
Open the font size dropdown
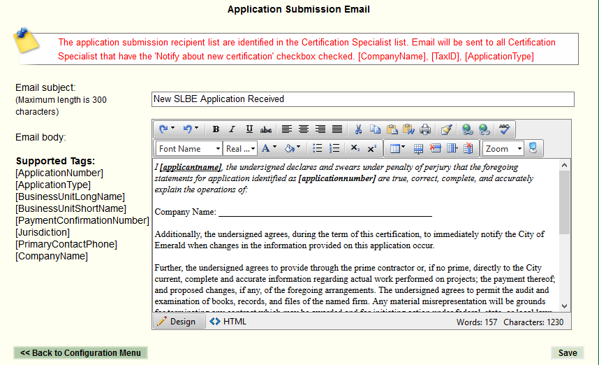241,148
